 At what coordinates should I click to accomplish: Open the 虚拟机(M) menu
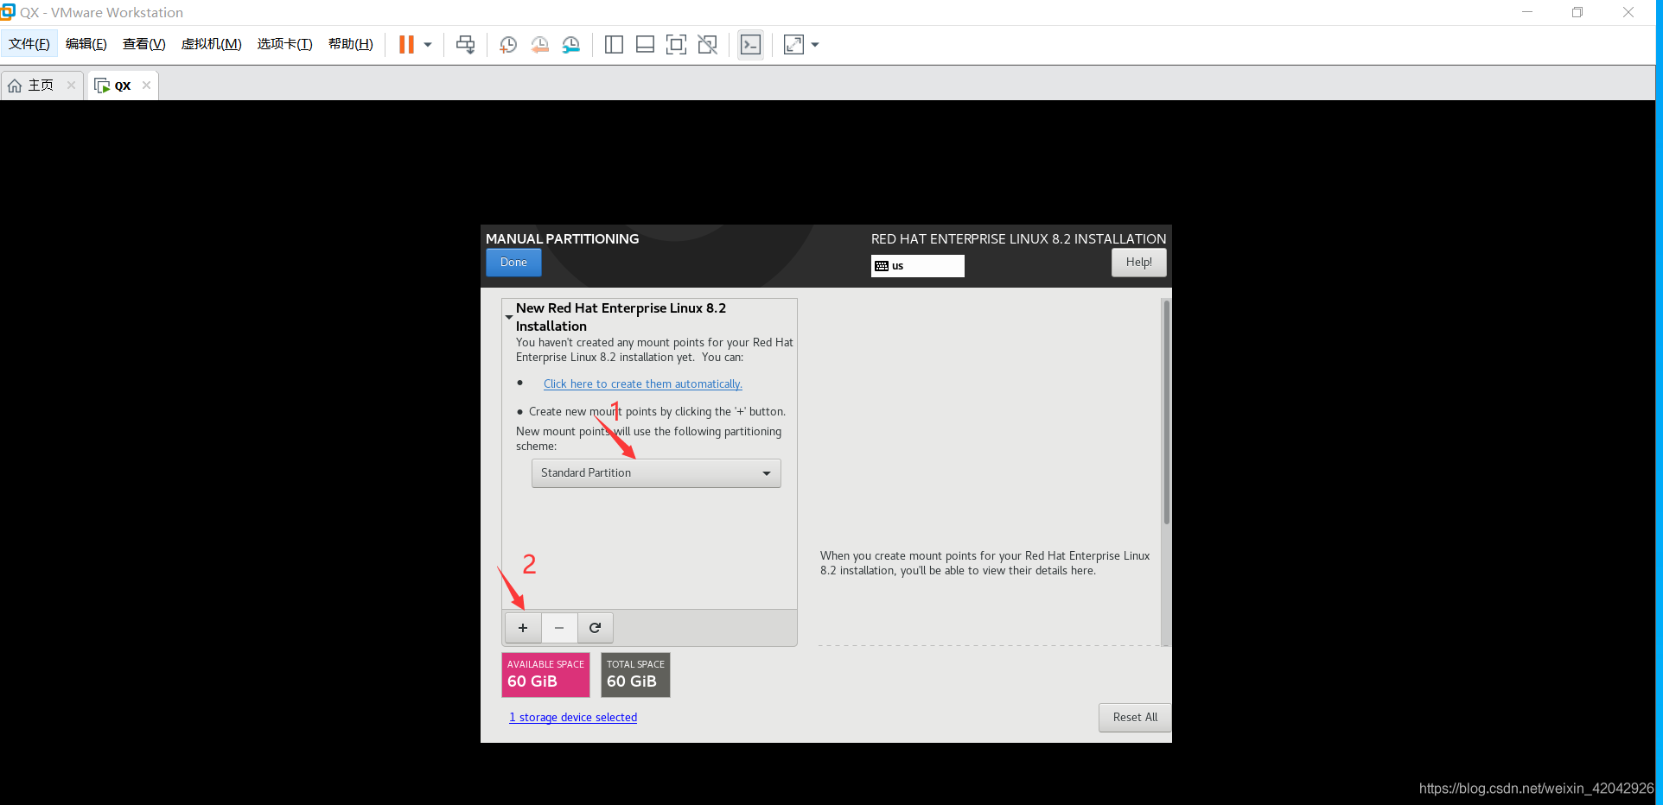point(212,44)
